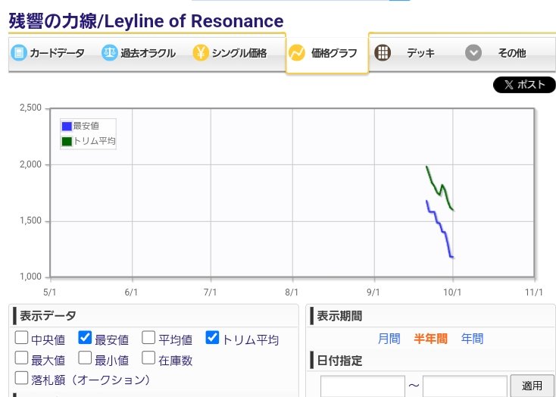Click the start date input field
The image size is (556, 397).
[x=363, y=386]
